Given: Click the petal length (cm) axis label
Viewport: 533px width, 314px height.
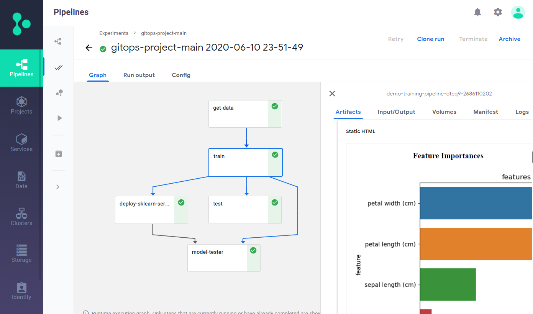Looking at the screenshot, I should pyautogui.click(x=390, y=244).
